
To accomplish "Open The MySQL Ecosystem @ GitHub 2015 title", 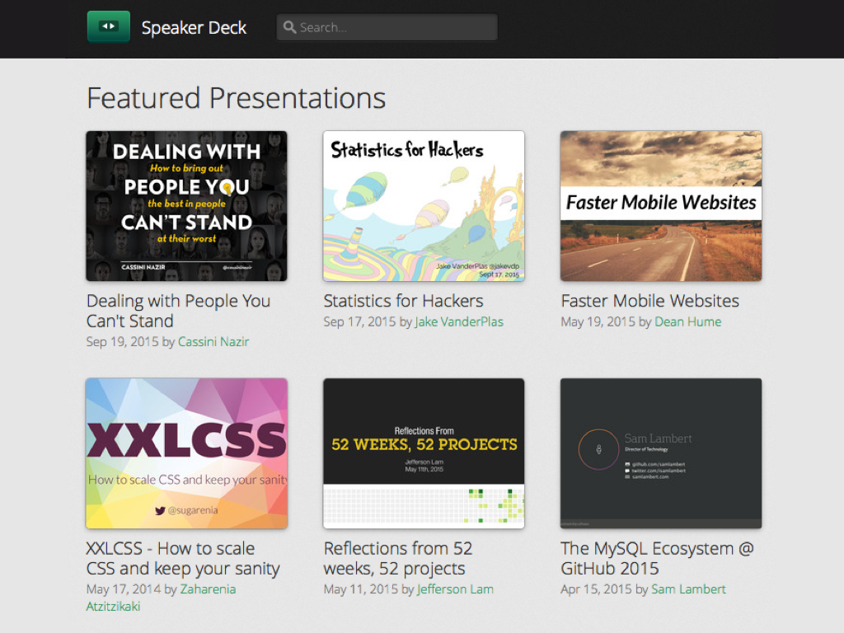I will click(656, 558).
